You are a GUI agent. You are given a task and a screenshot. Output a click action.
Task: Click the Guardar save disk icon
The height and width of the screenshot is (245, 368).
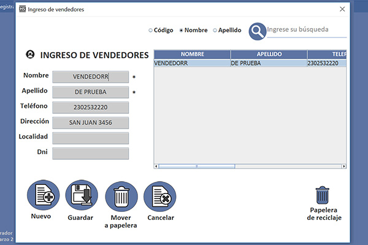pos(82,196)
